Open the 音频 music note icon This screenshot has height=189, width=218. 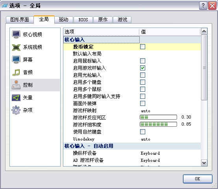pos(16,72)
